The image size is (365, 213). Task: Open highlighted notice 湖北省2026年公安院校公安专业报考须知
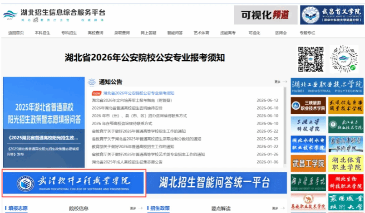coord(139,93)
